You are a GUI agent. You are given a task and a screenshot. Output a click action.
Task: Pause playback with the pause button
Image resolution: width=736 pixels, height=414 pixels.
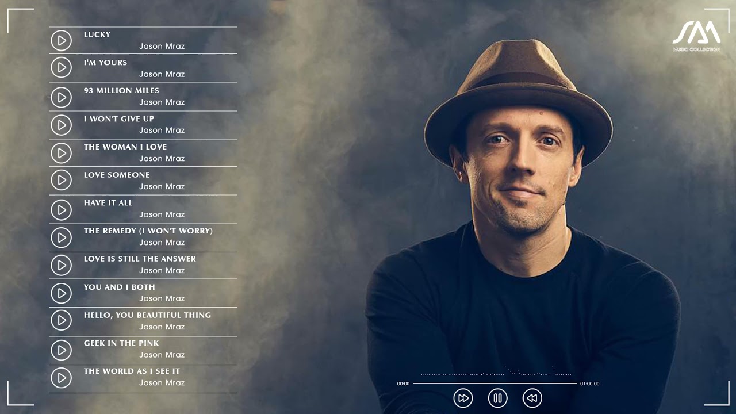point(498,398)
